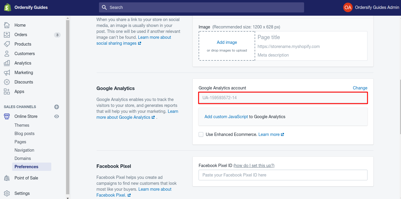Image resolution: width=401 pixels, height=199 pixels.
Task: Open Analytics in the sidebar
Action: [x=23, y=63]
